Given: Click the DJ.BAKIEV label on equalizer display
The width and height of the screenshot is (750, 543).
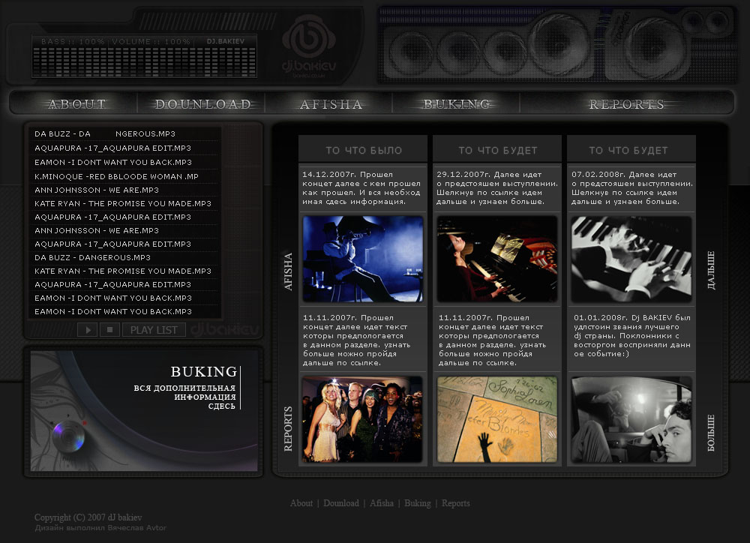Looking at the screenshot, I should (x=226, y=41).
